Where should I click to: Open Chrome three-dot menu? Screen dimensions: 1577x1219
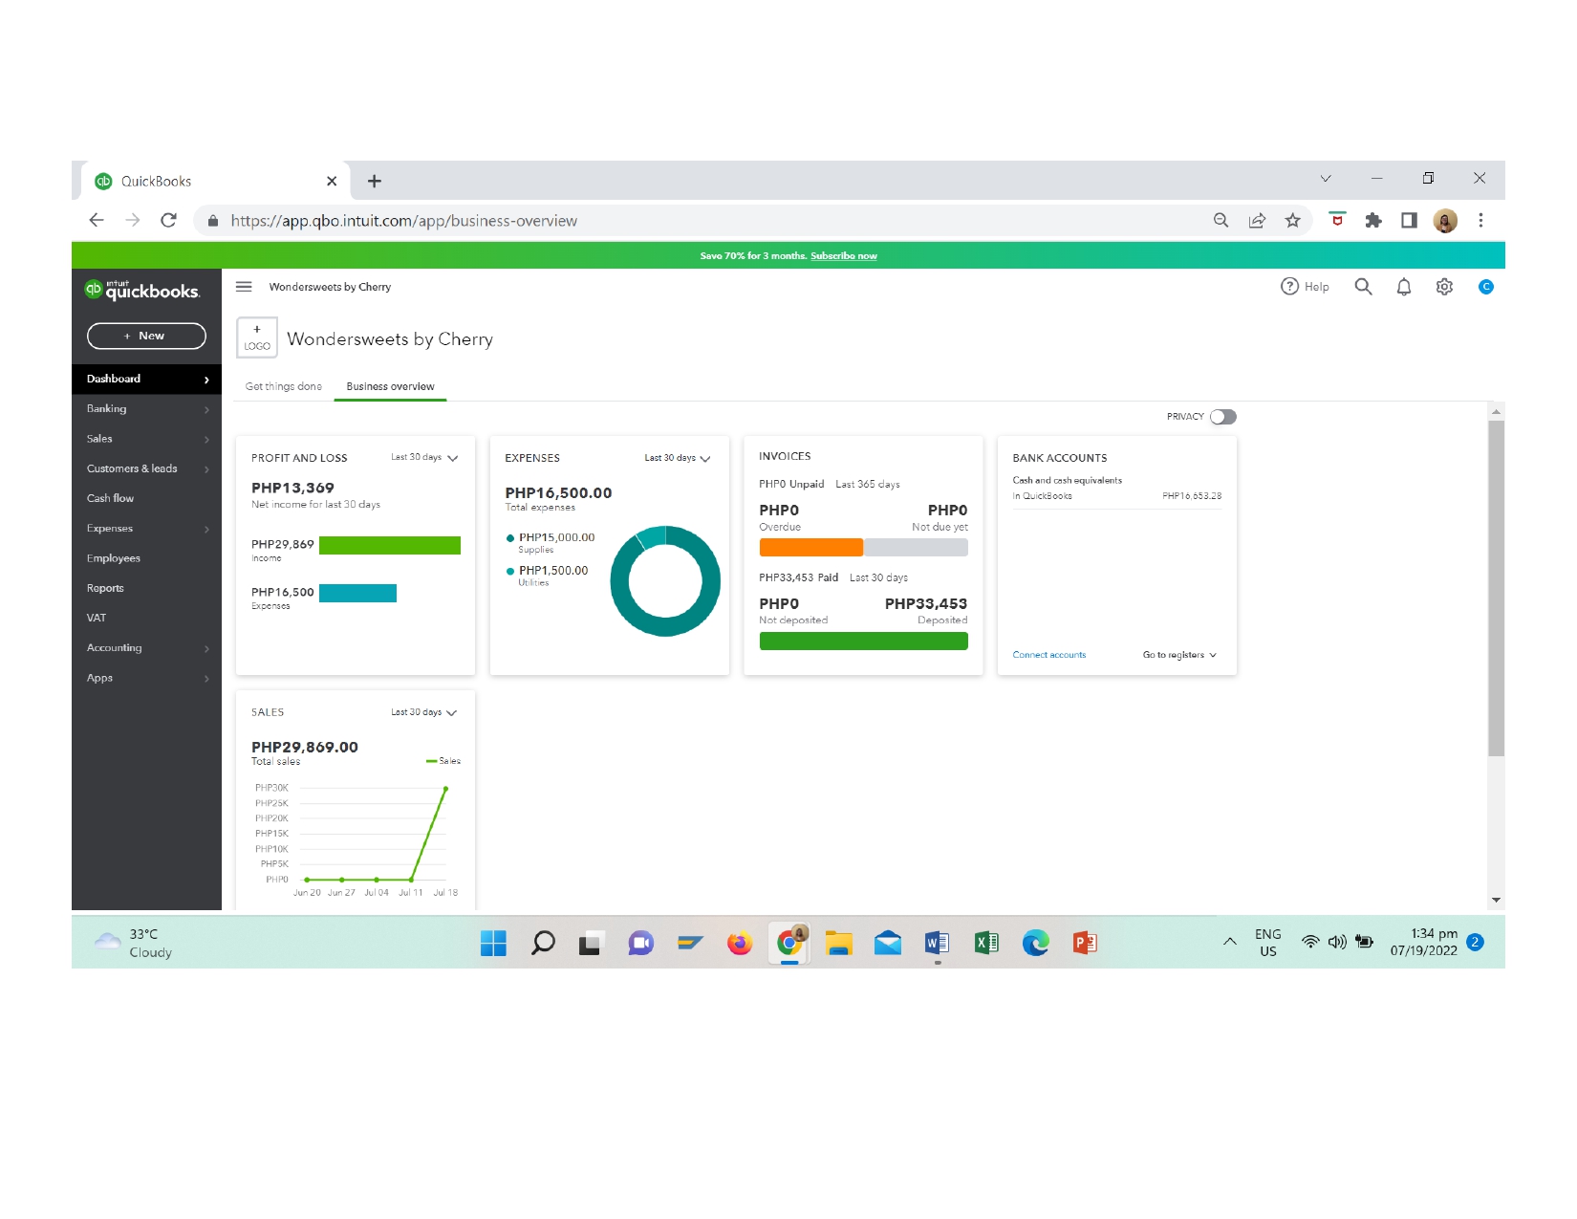1480,221
